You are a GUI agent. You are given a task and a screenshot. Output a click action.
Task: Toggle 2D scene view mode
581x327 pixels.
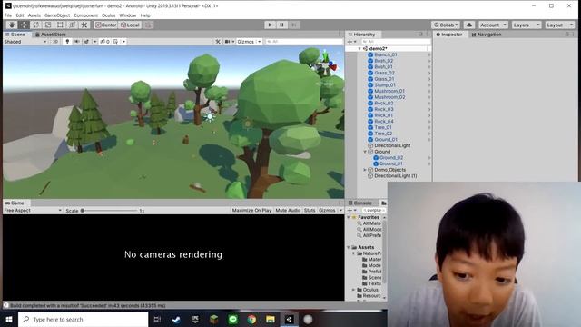point(55,42)
